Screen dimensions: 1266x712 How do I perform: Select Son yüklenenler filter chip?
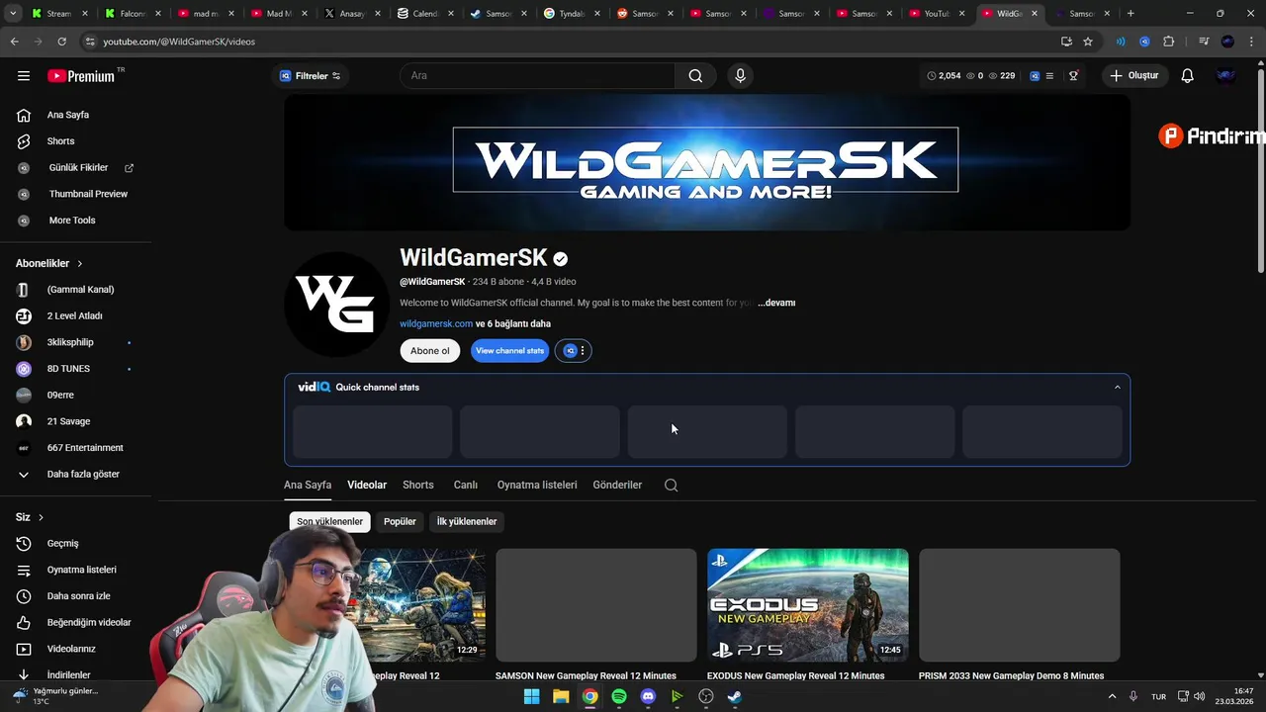pyautogui.click(x=330, y=521)
